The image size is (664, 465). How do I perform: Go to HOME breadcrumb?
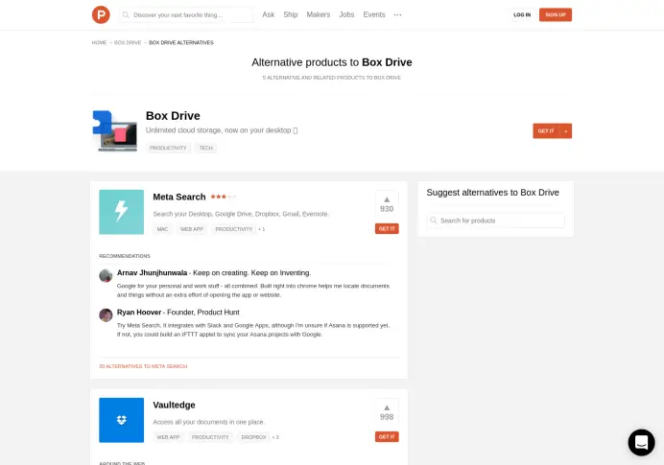click(x=99, y=43)
